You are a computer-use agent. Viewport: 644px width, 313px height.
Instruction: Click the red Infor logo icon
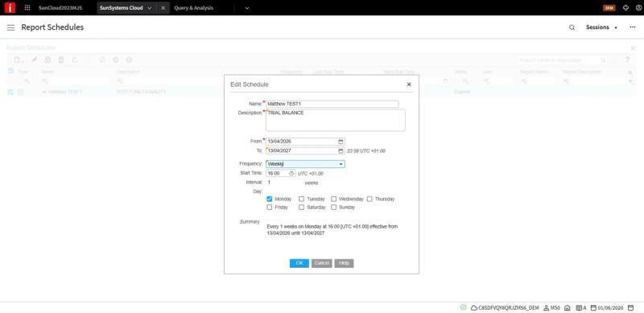[10, 7]
